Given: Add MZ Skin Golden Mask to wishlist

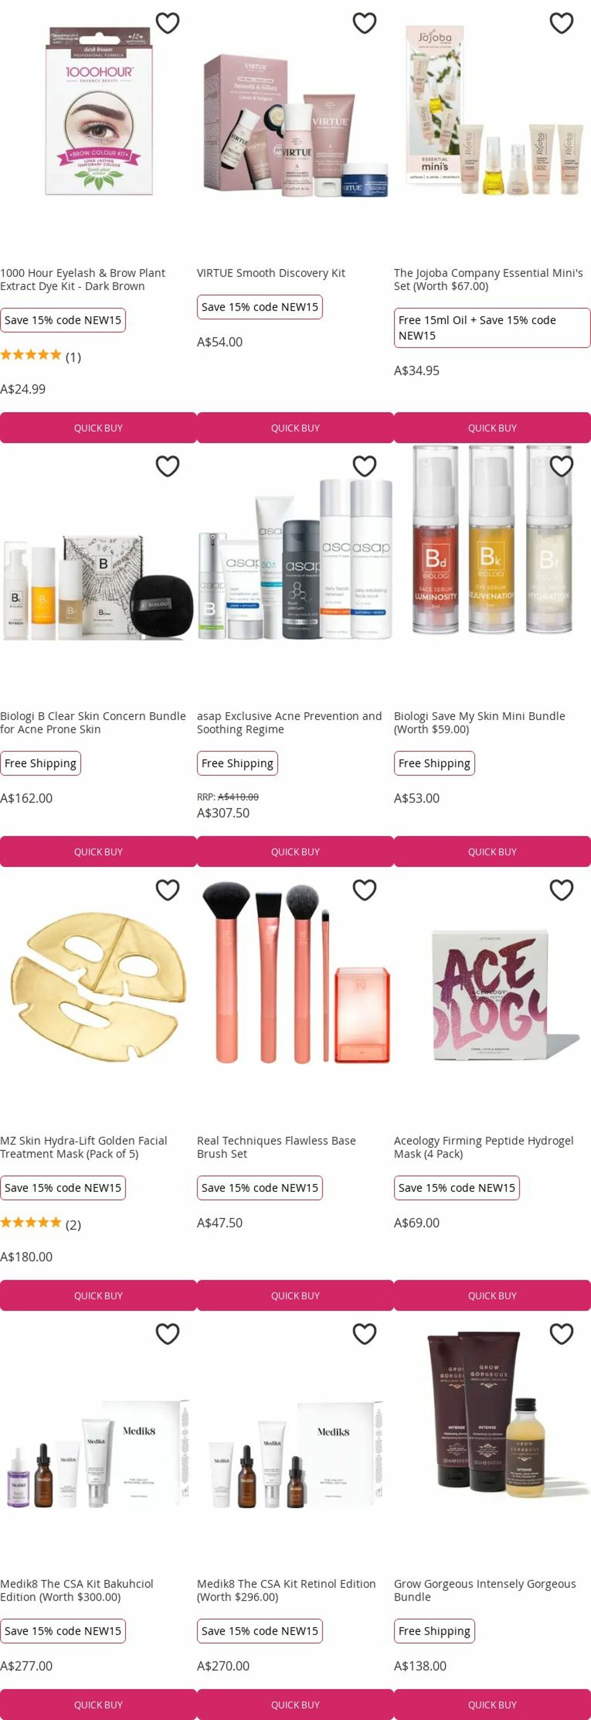Looking at the screenshot, I should tap(167, 890).
